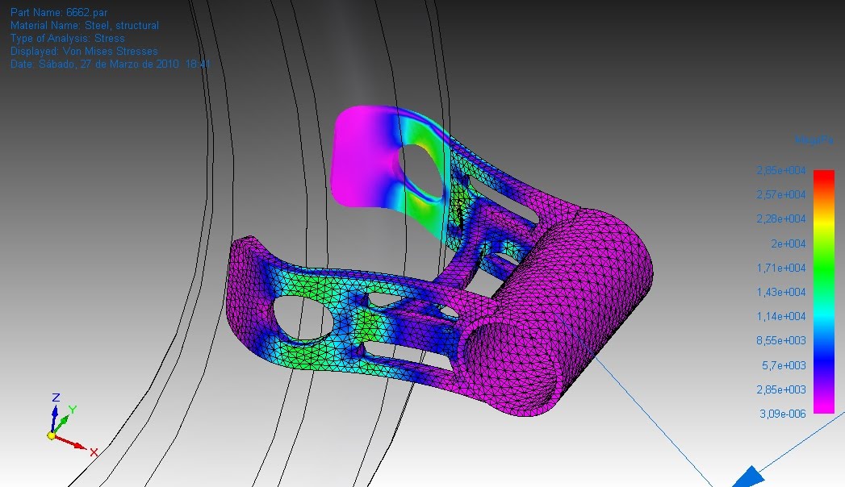Click the blue Z axis arrow of the triad
Viewport: 845px width, 487px height.
tap(55, 414)
